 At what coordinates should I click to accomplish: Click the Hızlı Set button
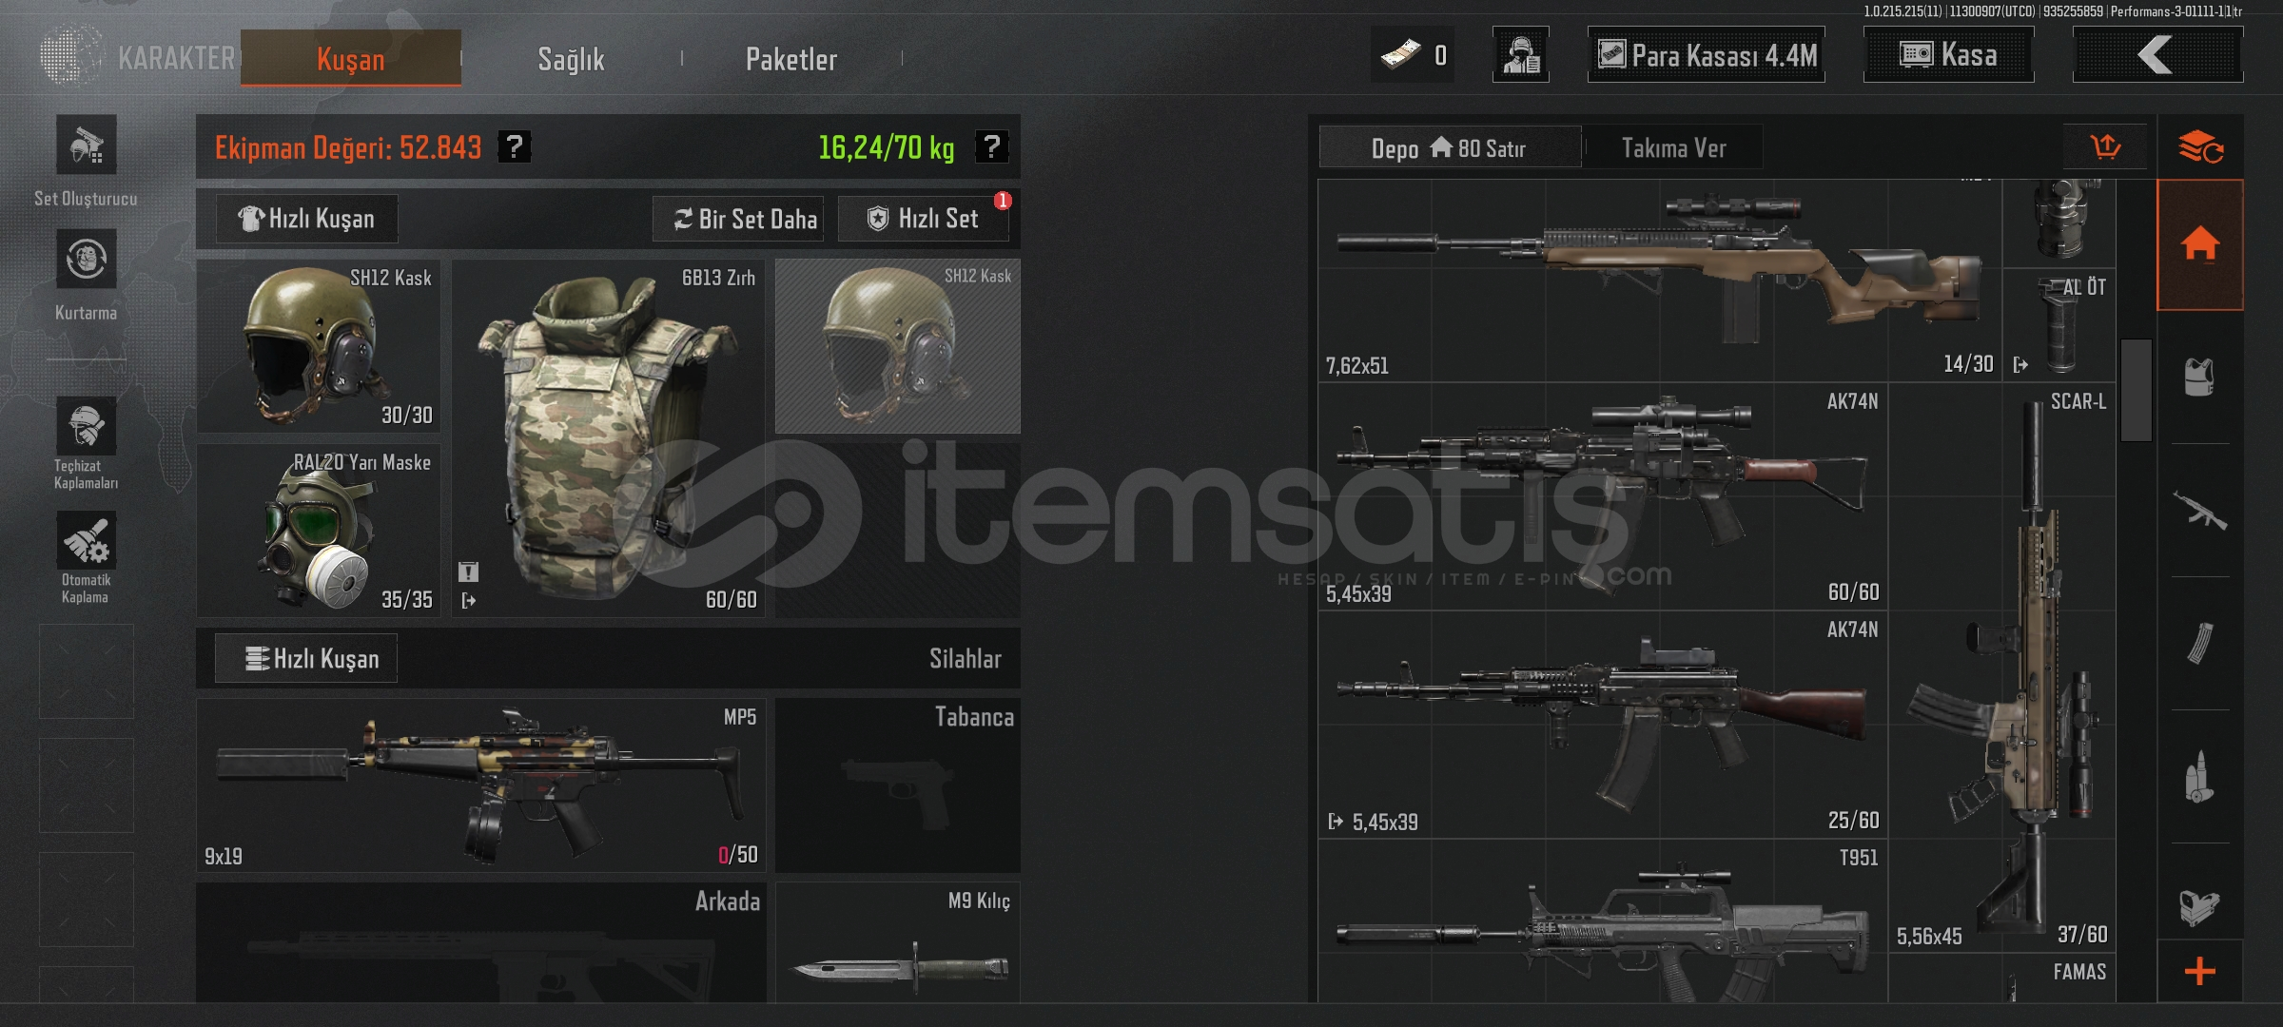923,219
